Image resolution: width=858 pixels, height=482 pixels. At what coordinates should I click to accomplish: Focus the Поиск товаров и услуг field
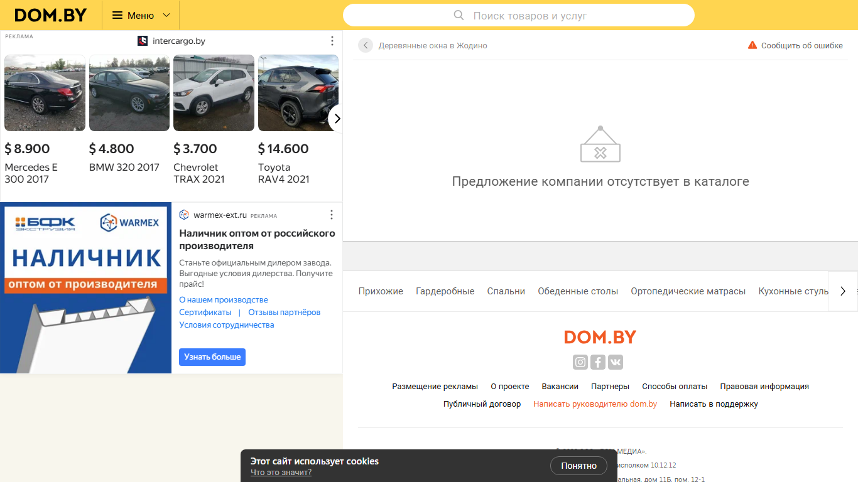click(518, 15)
